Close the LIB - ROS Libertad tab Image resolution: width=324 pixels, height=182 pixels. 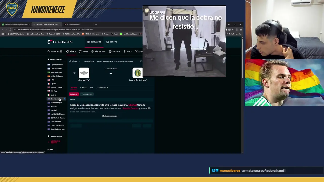click(60, 25)
